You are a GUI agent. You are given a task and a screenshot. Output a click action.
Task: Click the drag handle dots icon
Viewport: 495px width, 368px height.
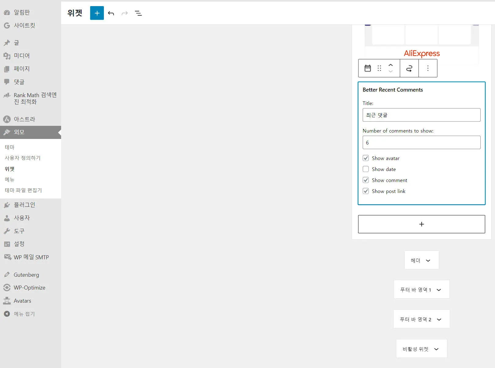click(379, 68)
